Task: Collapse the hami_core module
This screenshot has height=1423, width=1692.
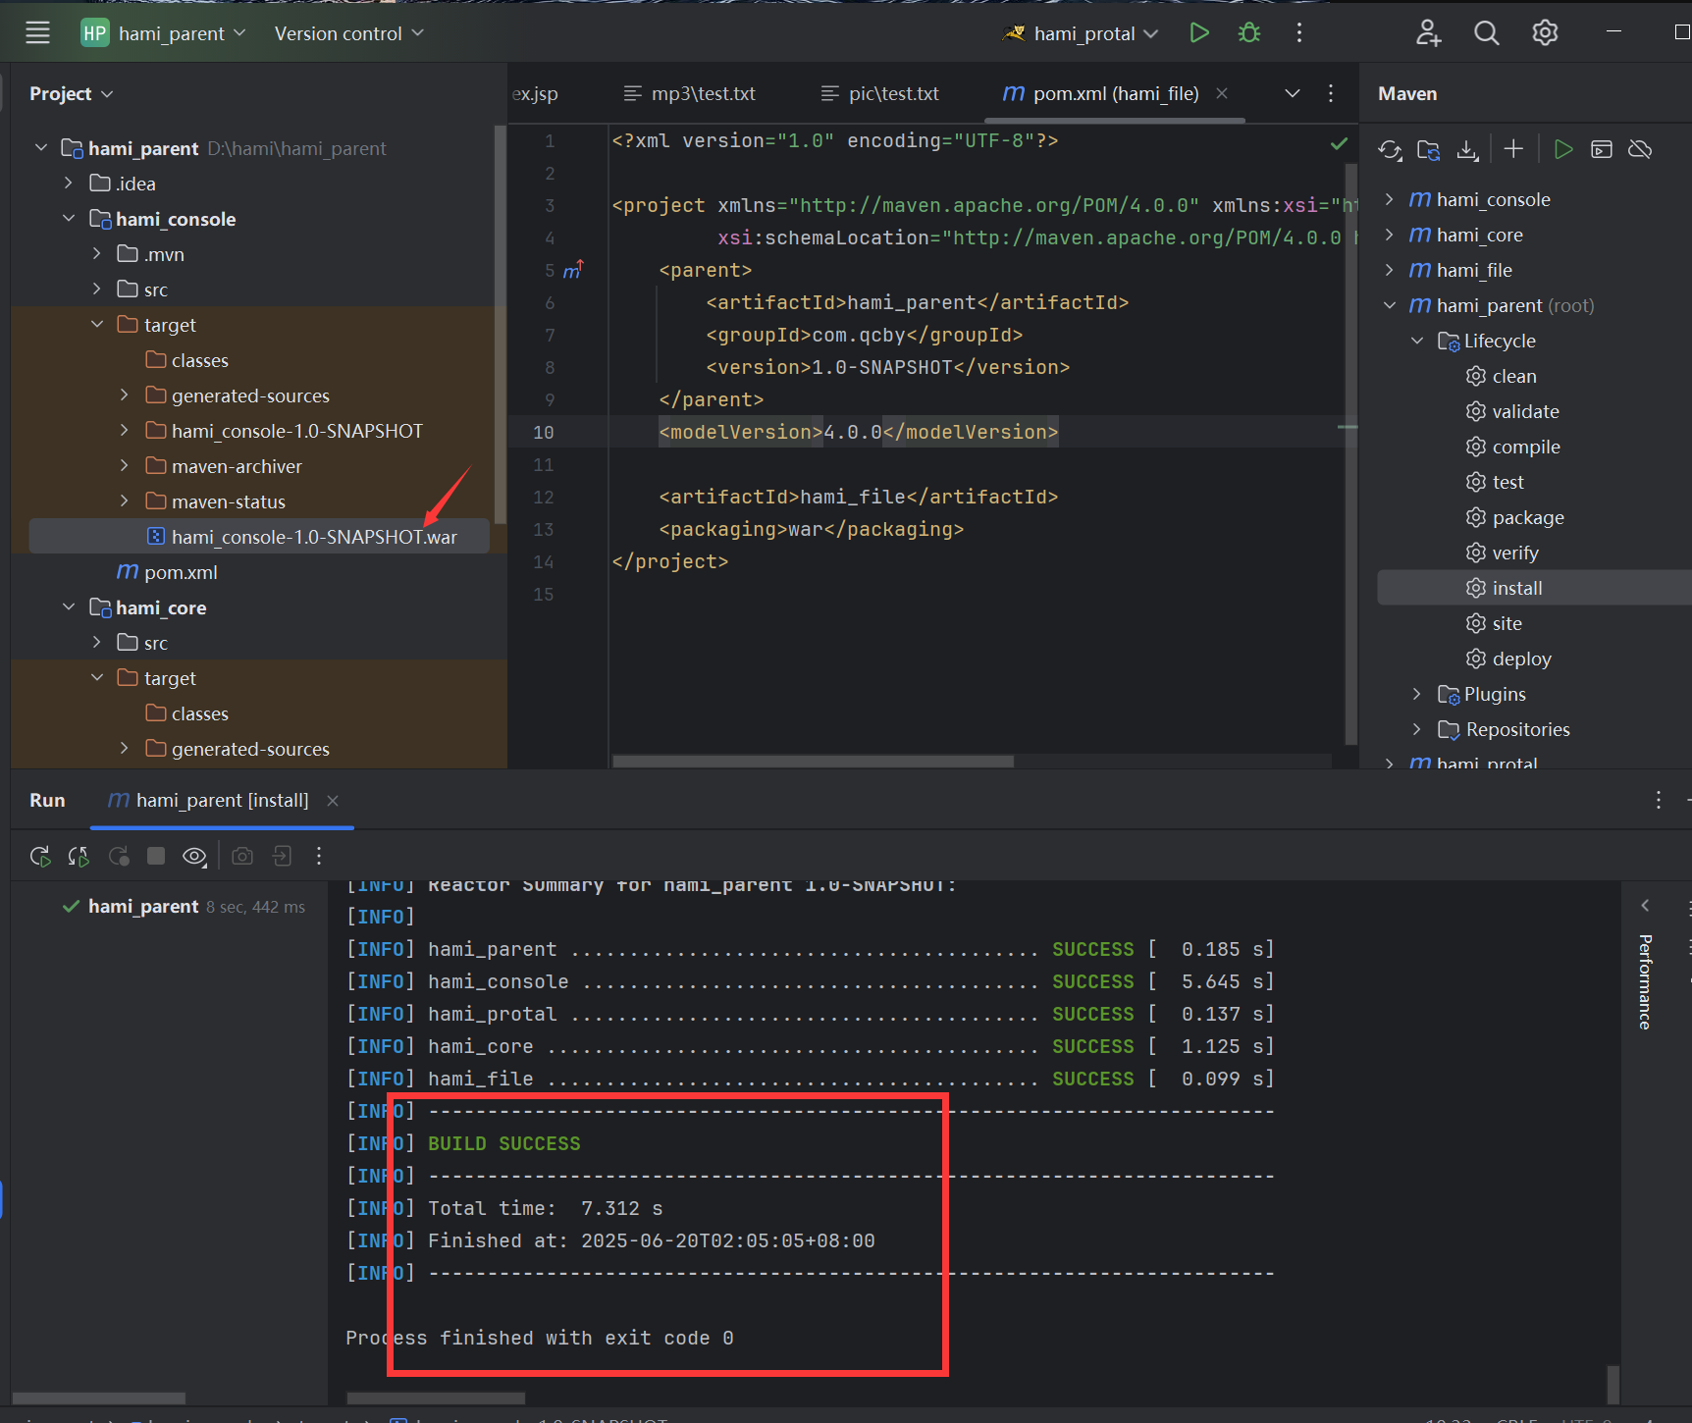Action: click(x=68, y=607)
